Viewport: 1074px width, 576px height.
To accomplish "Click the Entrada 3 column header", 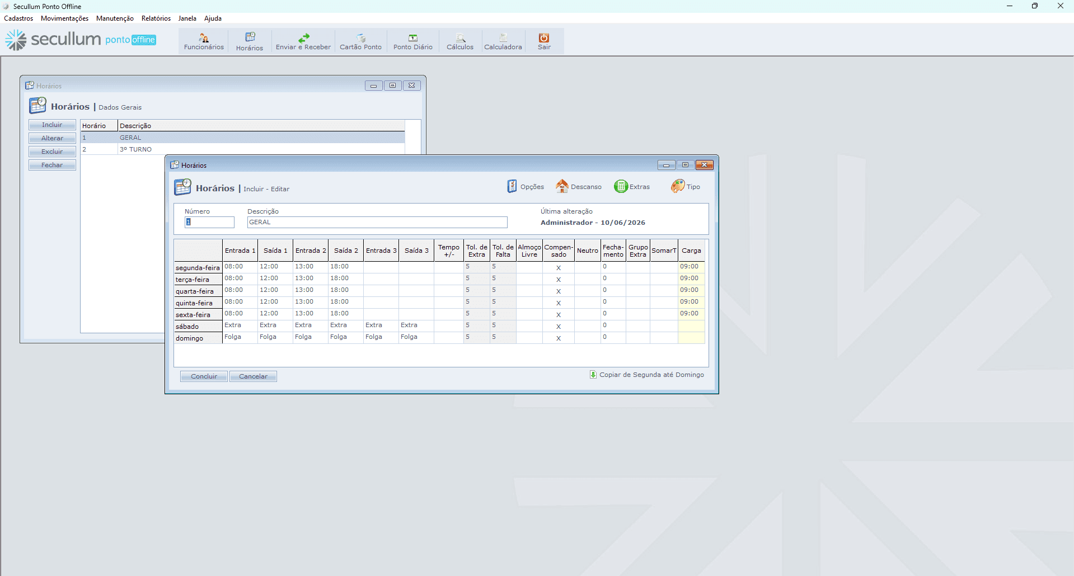I will (x=381, y=251).
